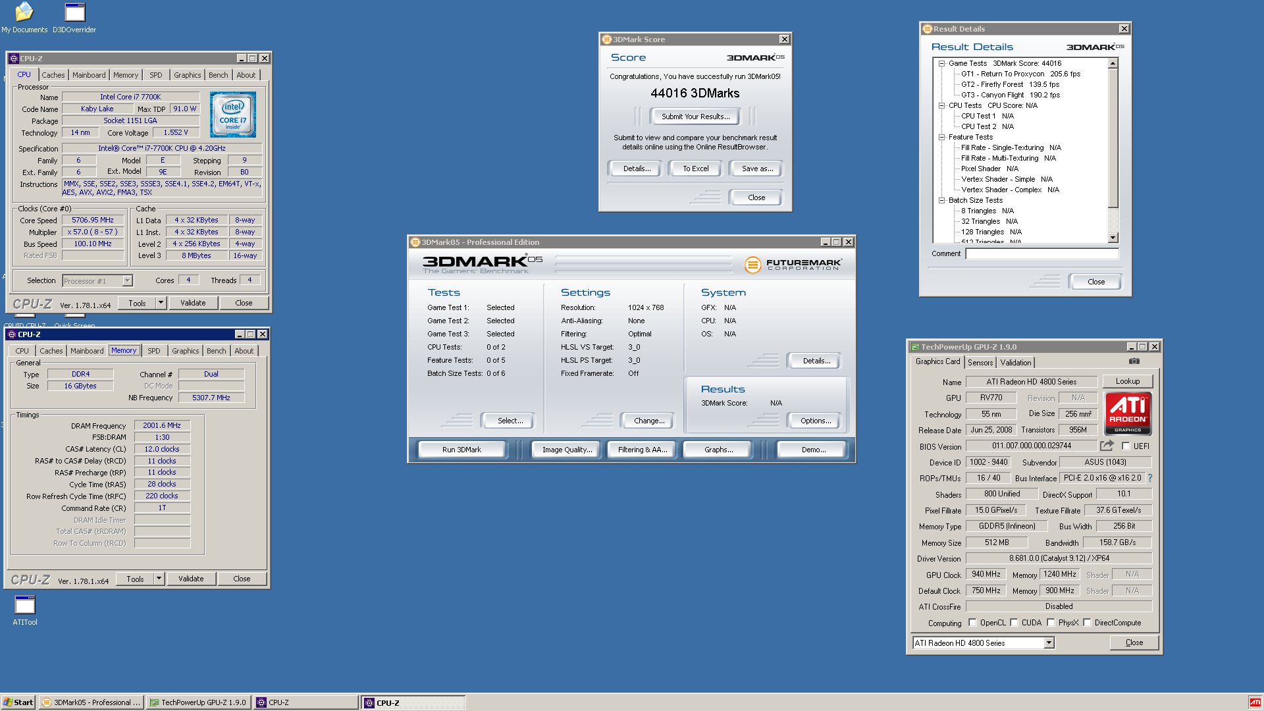Viewport: 1264px width, 711px height.
Task: Open the Tools dropdown arrow in CPU-Z CPU window
Action: pos(161,303)
